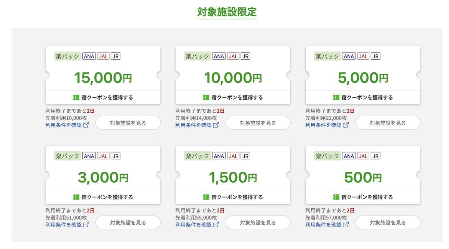Click external-link icon under 3,000円 coupon

(x=86, y=225)
